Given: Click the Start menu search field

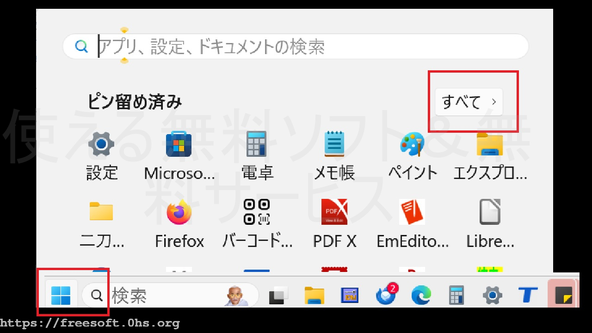Looking at the screenshot, I should click(296, 46).
